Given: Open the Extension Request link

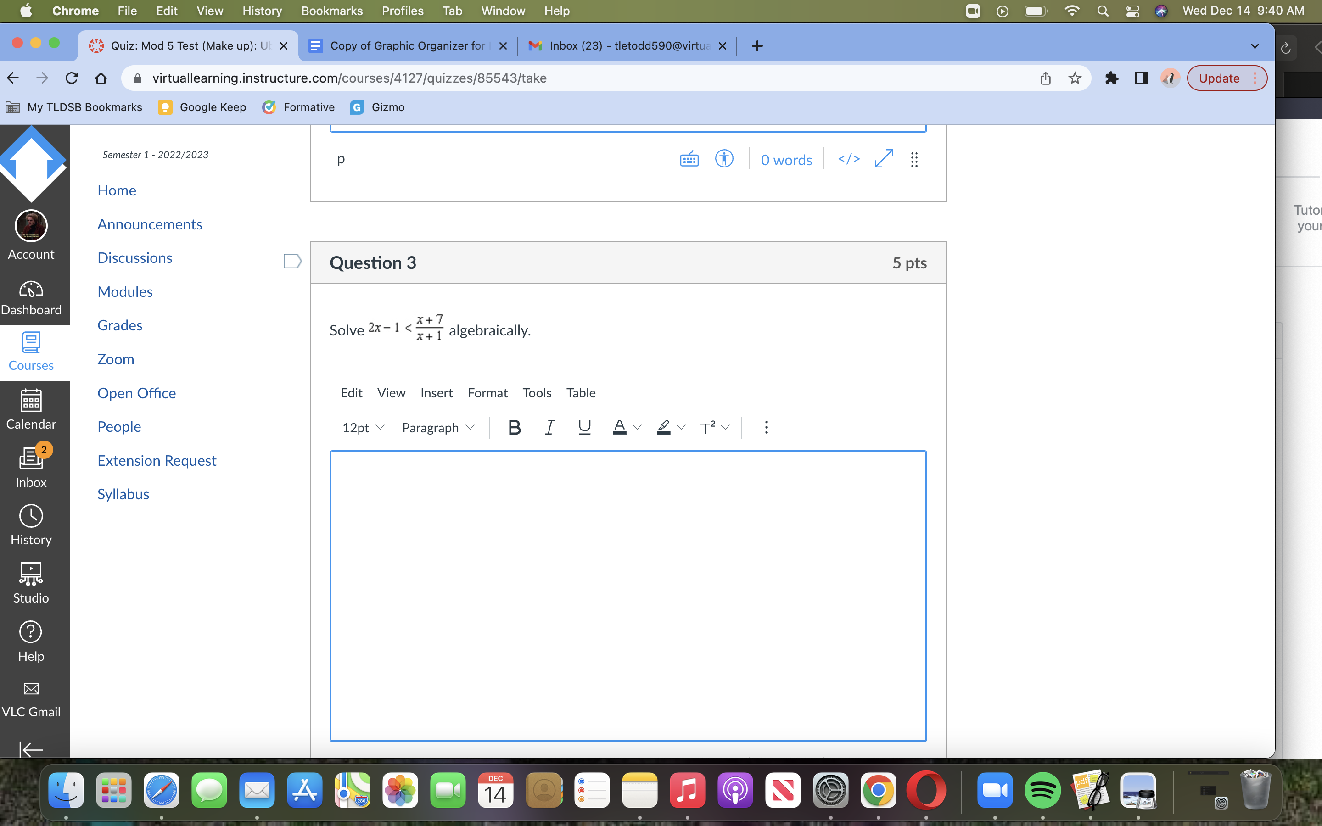Looking at the screenshot, I should coord(157,461).
